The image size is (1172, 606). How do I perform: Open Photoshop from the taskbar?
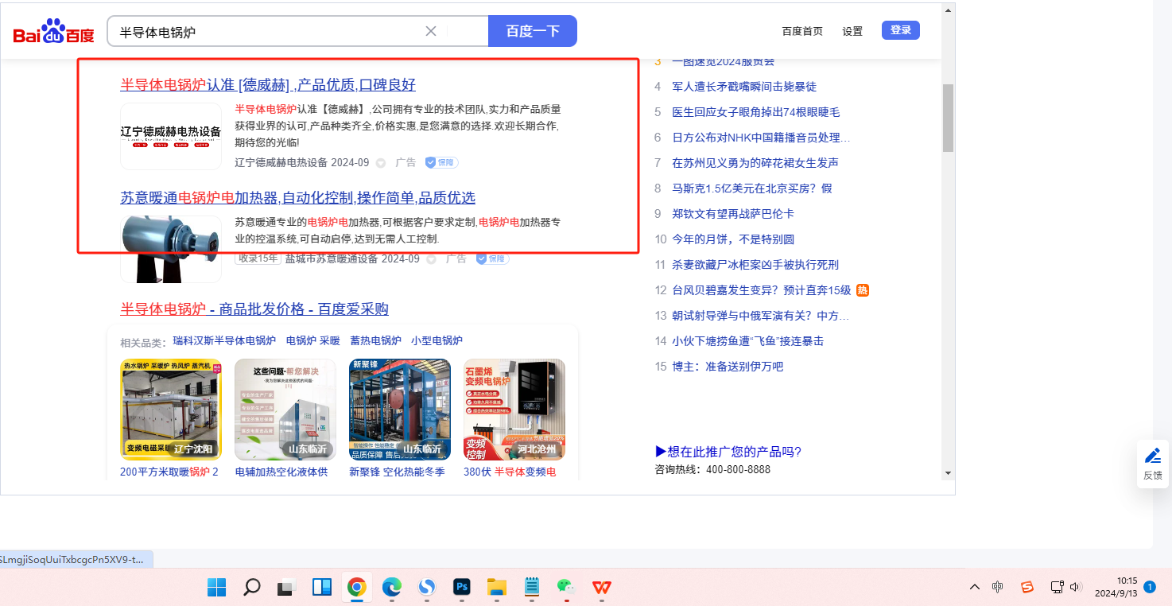[x=462, y=587]
